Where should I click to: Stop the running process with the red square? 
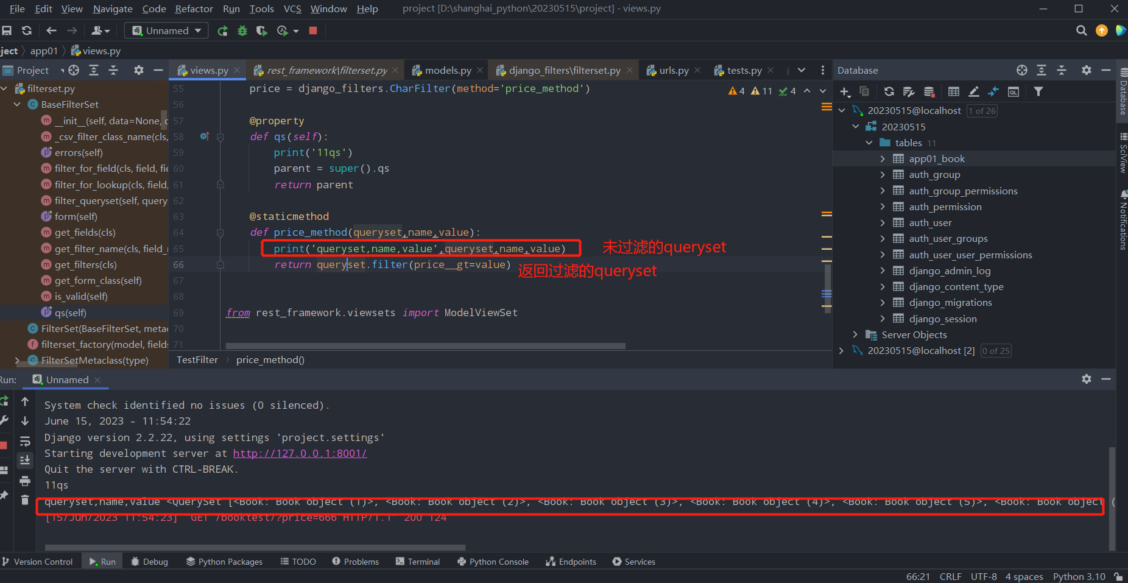[x=313, y=30]
